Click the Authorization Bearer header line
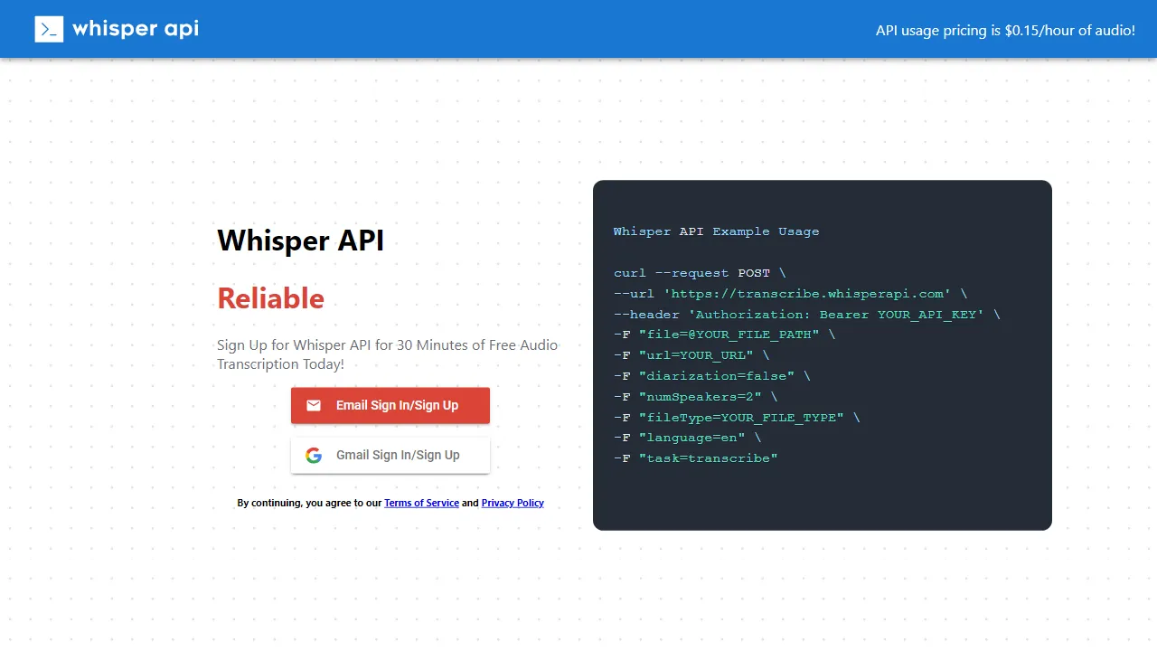Image resolution: width=1157 pixels, height=651 pixels. point(807,315)
